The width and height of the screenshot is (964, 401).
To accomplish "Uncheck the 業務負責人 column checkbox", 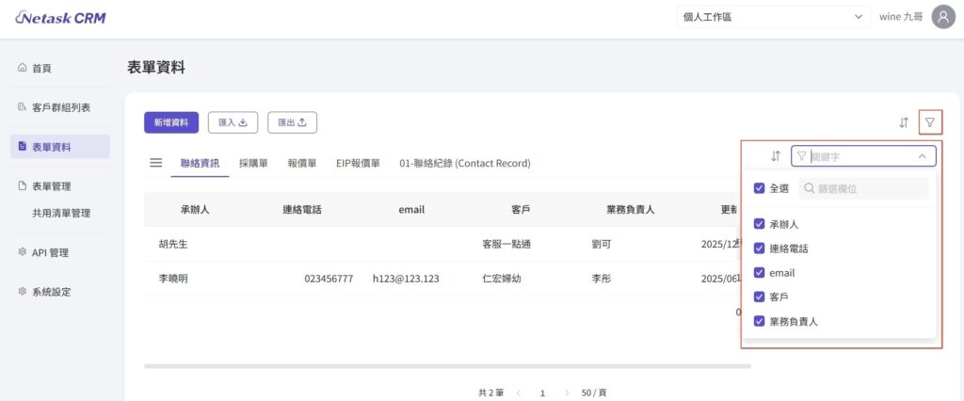I will click(760, 321).
